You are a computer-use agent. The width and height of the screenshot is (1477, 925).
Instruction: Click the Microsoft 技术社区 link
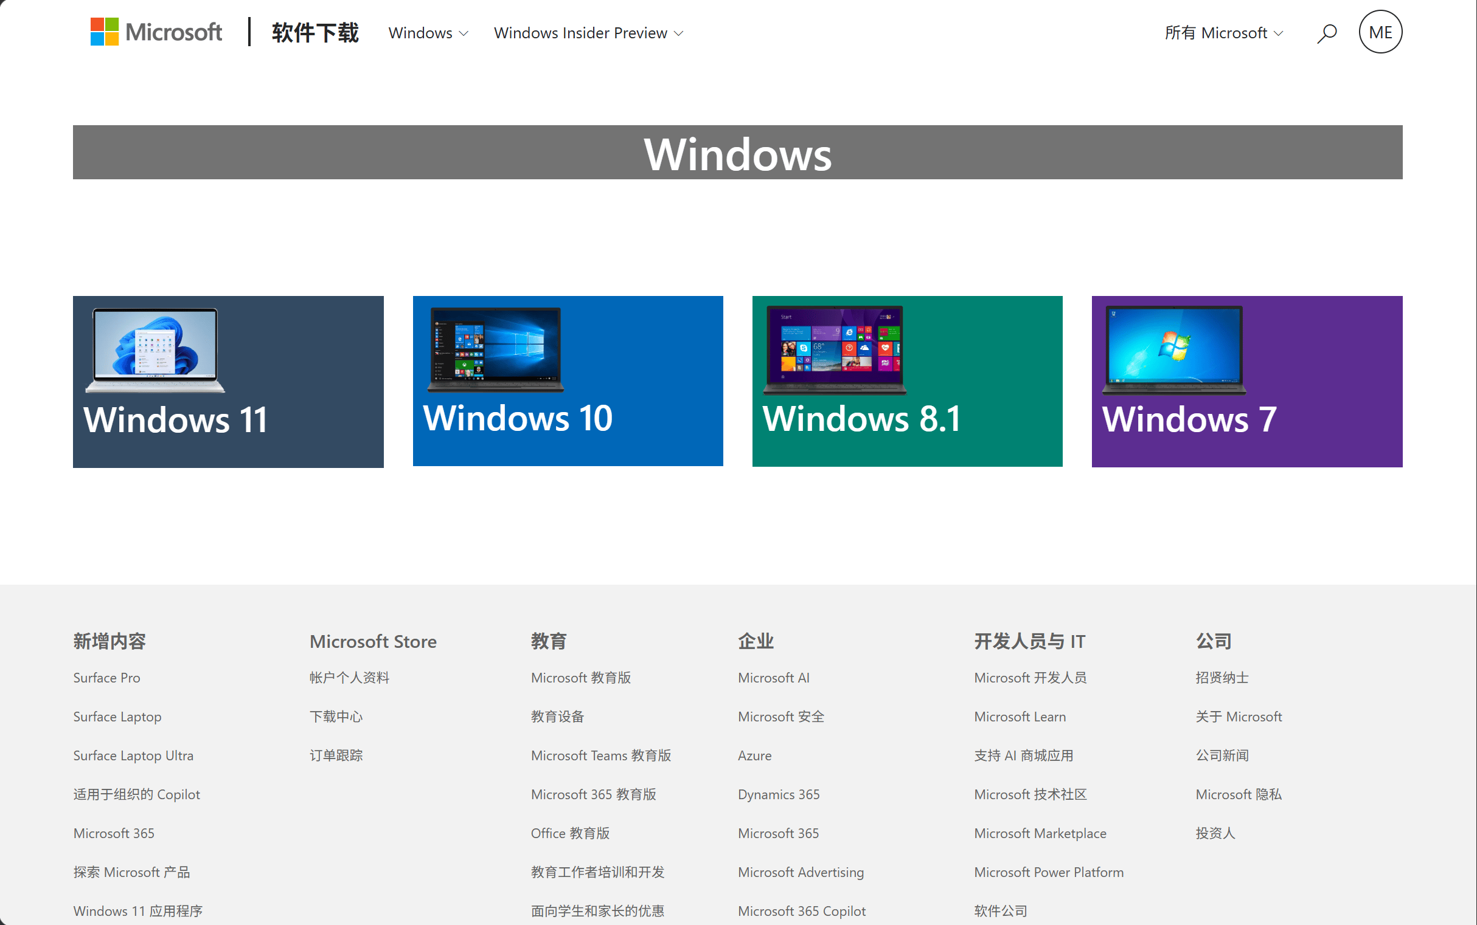click(1030, 794)
